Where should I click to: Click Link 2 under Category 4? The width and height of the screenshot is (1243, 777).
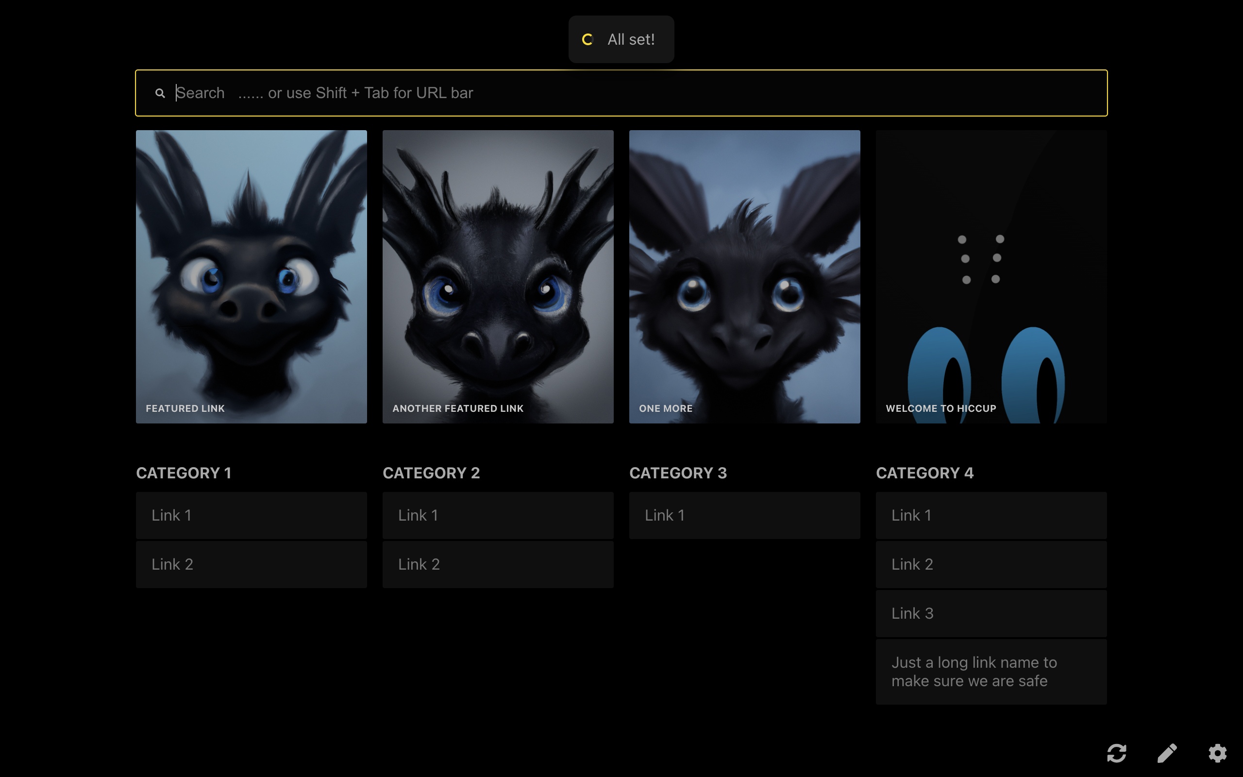click(991, 564)
